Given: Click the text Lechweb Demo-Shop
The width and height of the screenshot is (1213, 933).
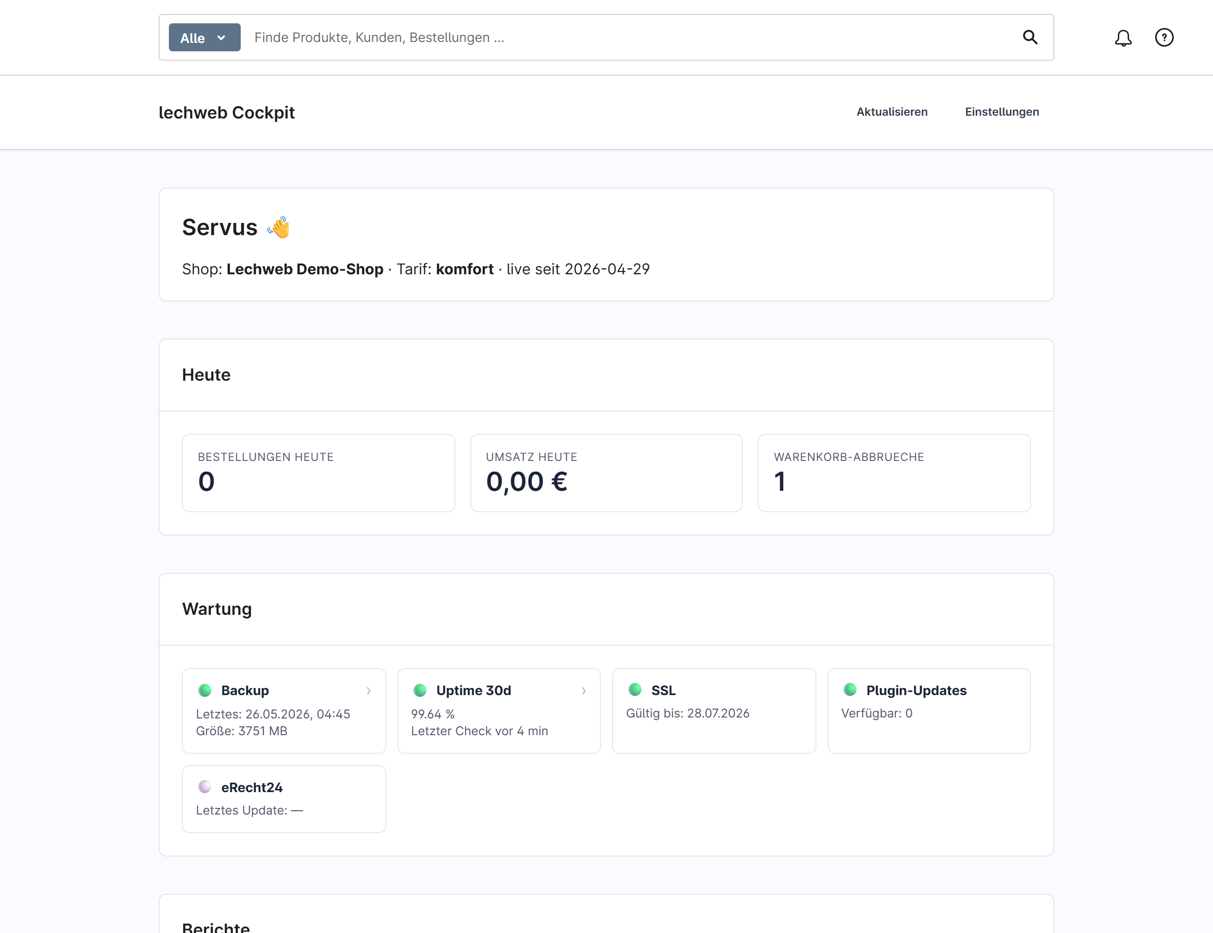Looking at the screenshot, I should (305, 269).
